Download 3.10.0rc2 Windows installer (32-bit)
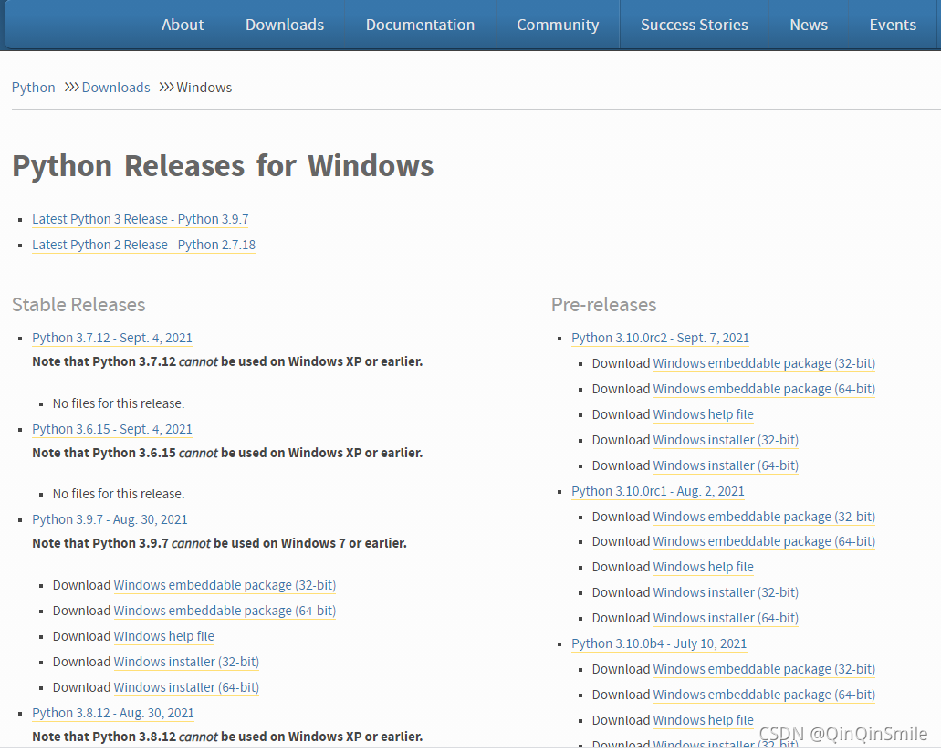Viewport: 941px width, 753px height. pos(726,441)
